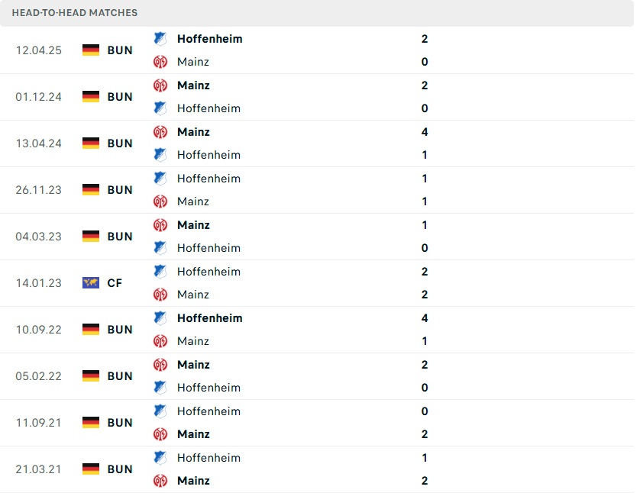
Task: Click the BUN league label for 13.04.24
Action: [x=120, y=143]
